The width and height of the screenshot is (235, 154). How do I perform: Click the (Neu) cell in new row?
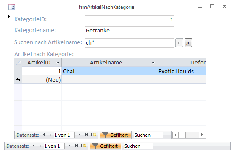(42, 80)
